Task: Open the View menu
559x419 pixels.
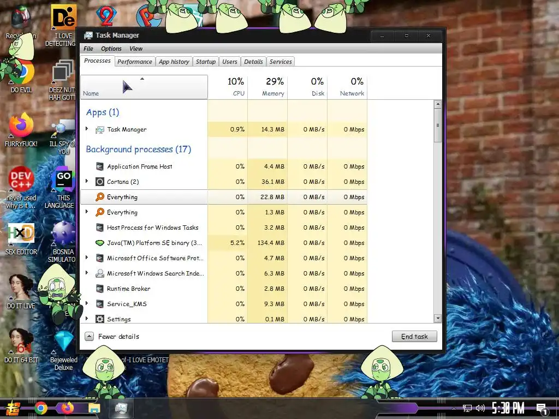Action: (x=136, y=49)
